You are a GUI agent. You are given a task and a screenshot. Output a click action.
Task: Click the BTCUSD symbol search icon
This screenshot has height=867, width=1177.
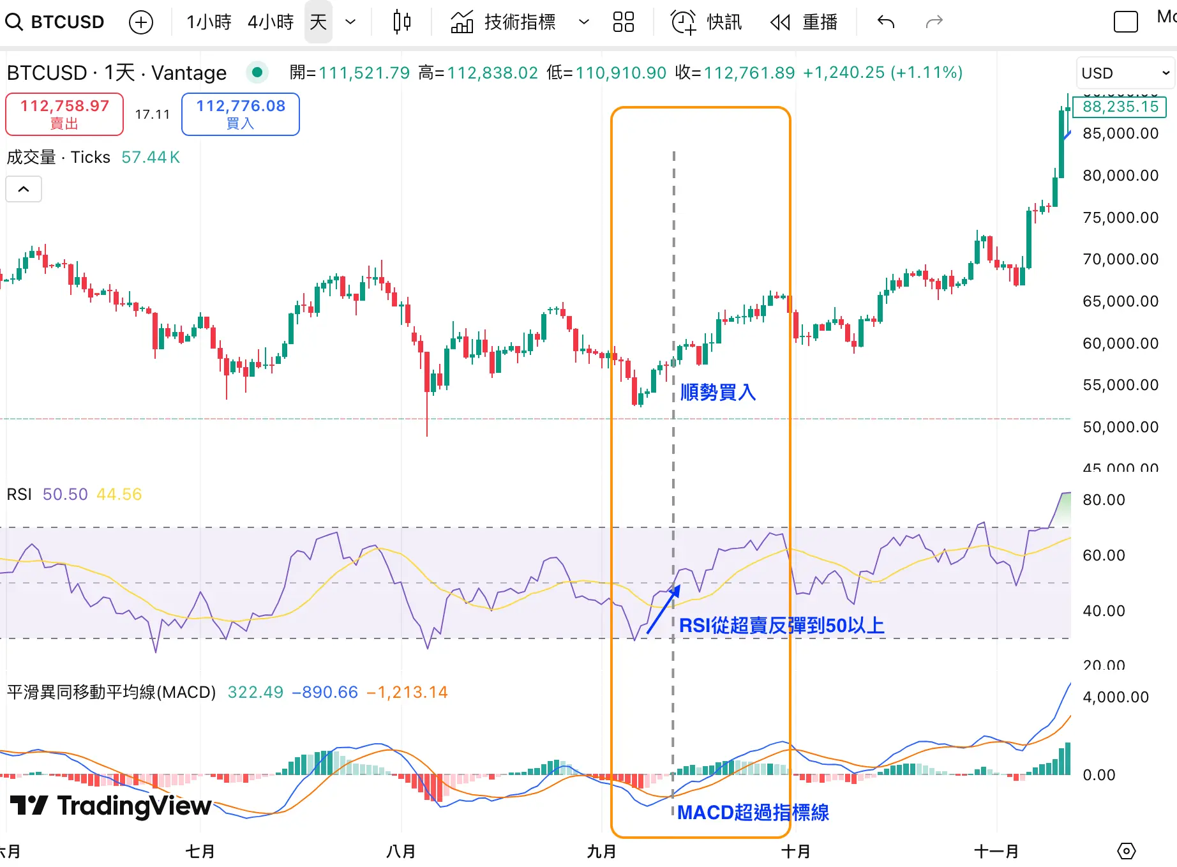point(14,22)
